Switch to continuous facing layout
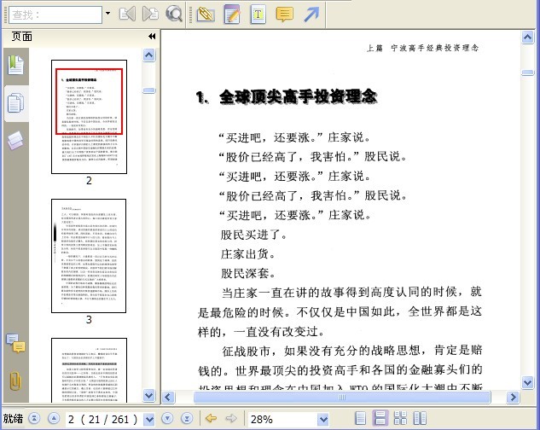540x430 pixels. coord(400,418)
